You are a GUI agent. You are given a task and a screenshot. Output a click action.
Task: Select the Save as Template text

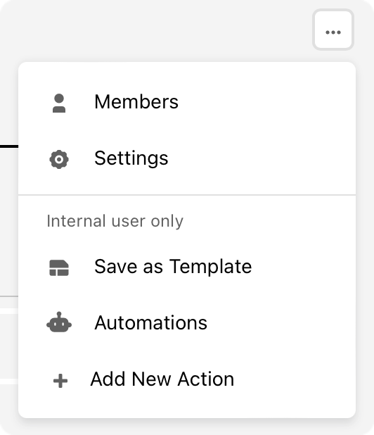[173, 267]
